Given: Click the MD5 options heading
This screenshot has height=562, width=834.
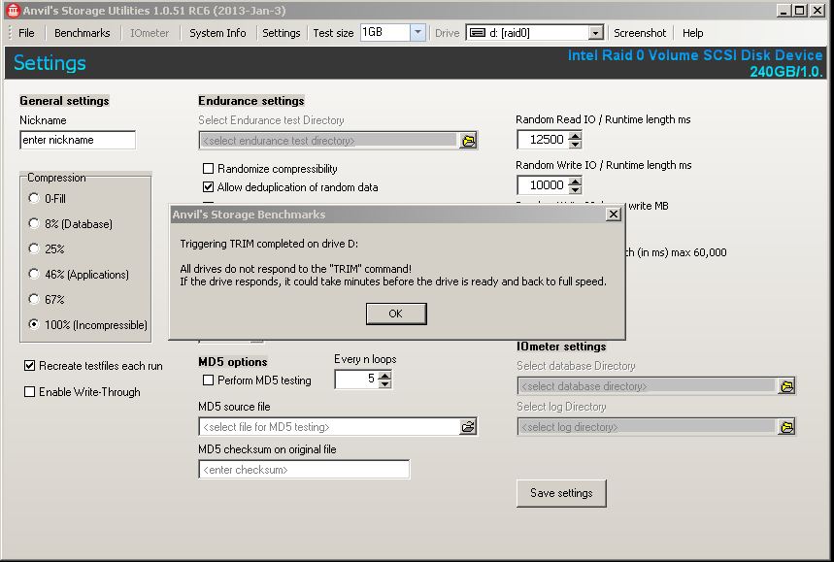Looking at the screenshot, I should coord(233,362).
